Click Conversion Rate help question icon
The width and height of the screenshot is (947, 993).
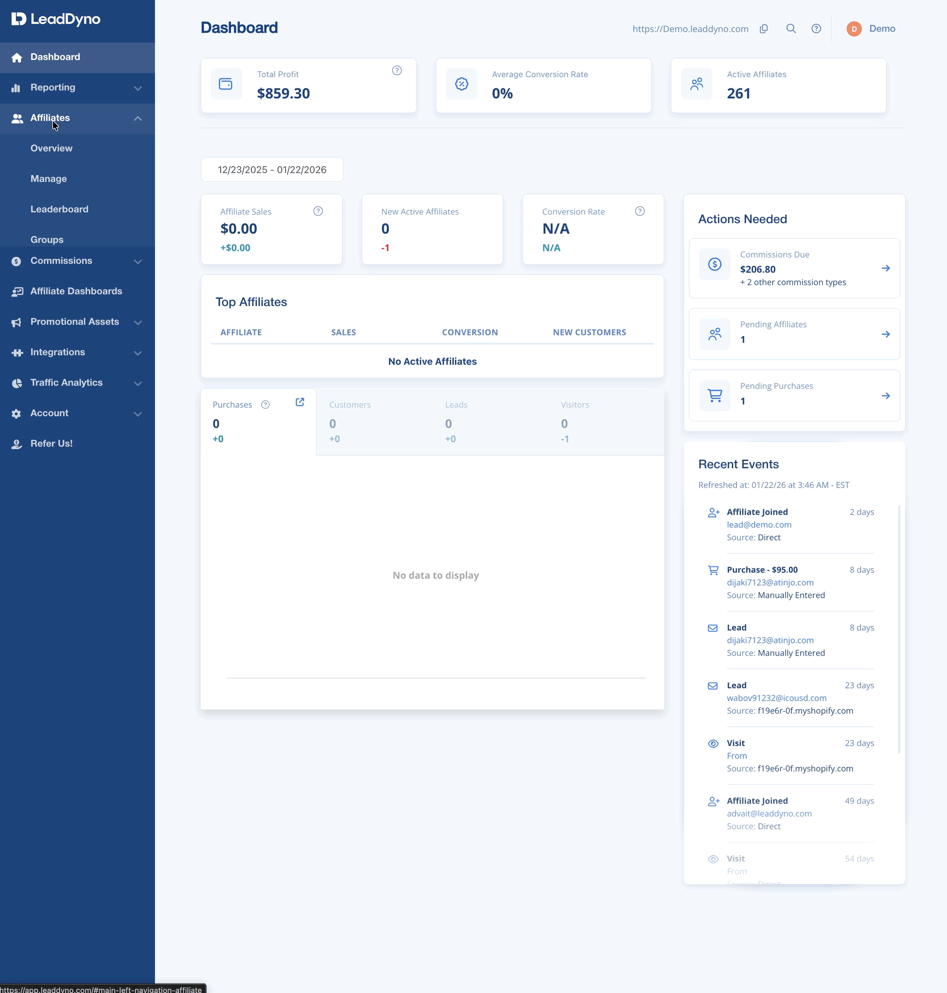pyautogui.click(x=640, y=212)
